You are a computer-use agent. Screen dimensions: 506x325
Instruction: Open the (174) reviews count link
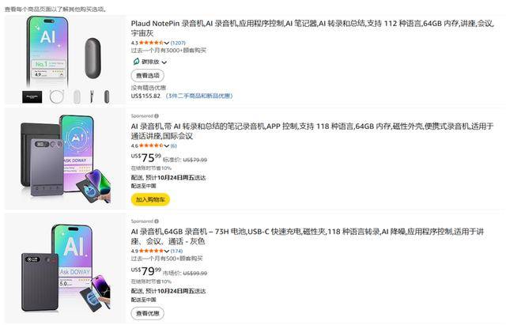pos(176,251)
